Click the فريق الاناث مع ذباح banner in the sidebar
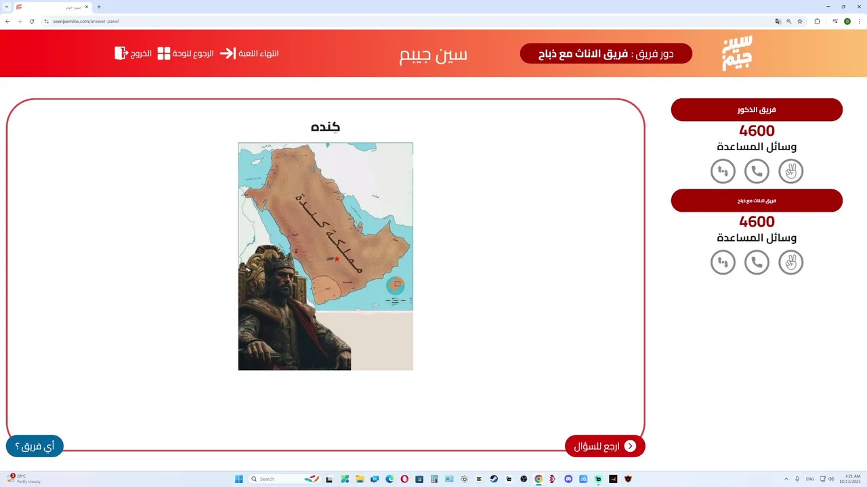This screenshot has height=487, width=867. [x=757, y=200]
